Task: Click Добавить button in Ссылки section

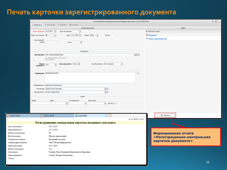Action: [112, 103]
